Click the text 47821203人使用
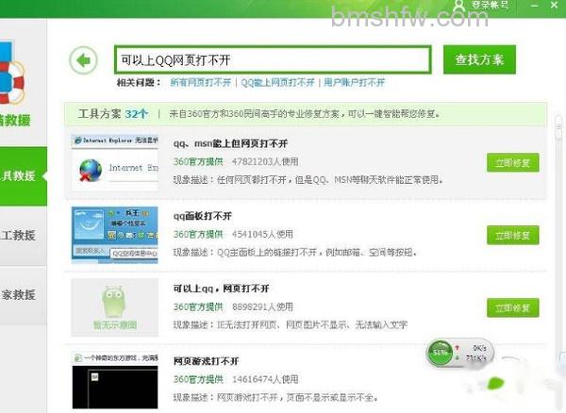566x413 pixels. pyautogui.click(x=265, y=161)
